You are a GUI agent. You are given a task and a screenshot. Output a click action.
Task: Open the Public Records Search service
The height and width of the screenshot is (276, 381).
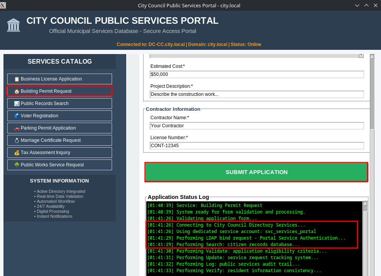[59, 103]
